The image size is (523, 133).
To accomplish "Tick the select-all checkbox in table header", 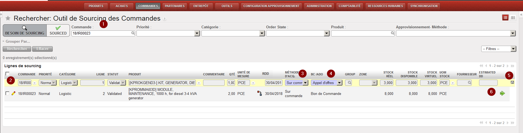I will tap(7, 74).
